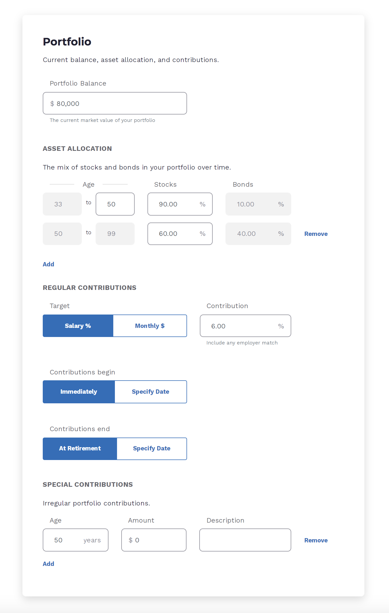The width and height of the screenshot is (389, 613).
Task: Edit the 6.00 Contribution percentage
Action: click(240, 326)
